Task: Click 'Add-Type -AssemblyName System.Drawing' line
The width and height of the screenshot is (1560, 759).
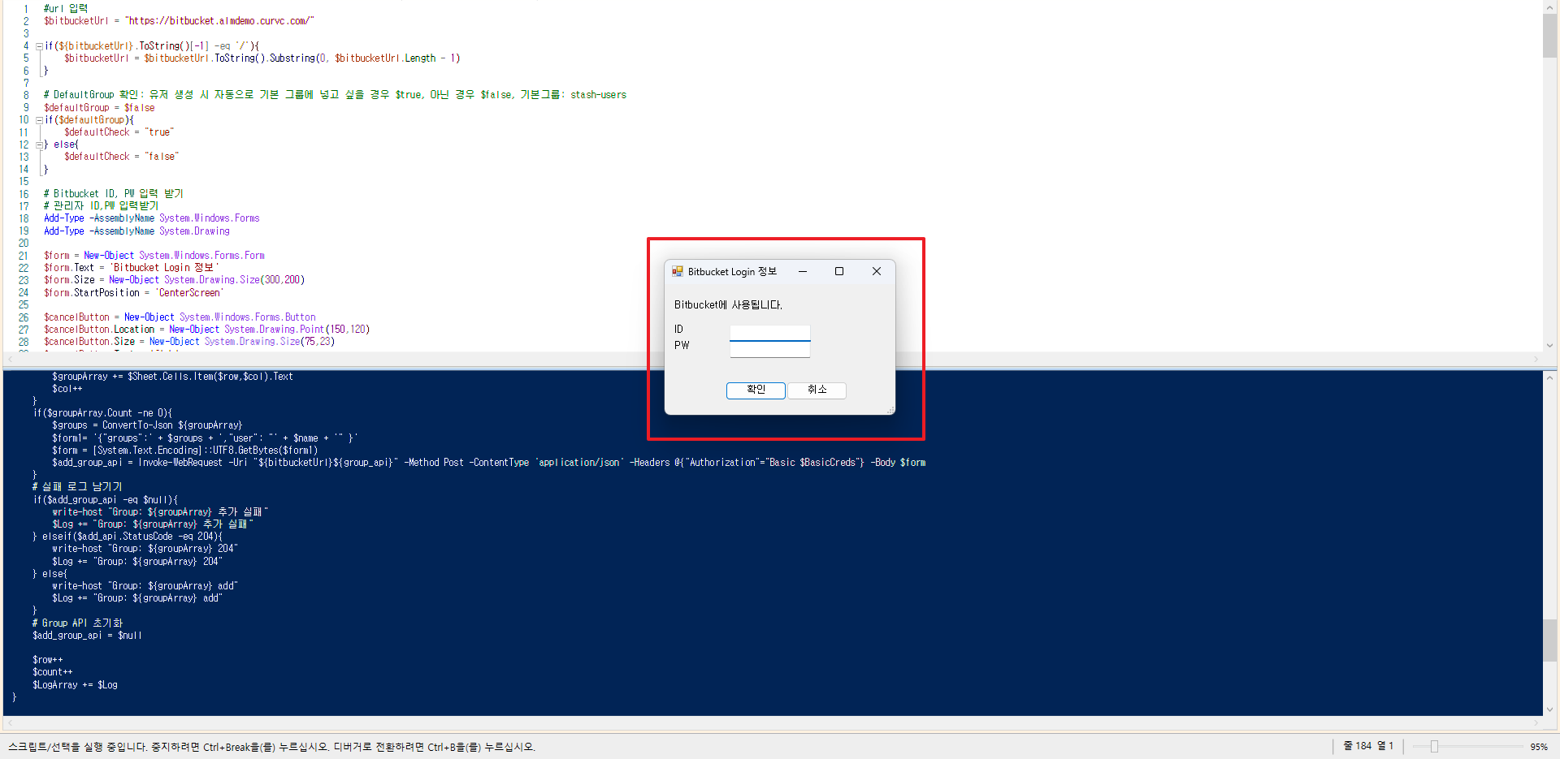Action: click(136, 231)
